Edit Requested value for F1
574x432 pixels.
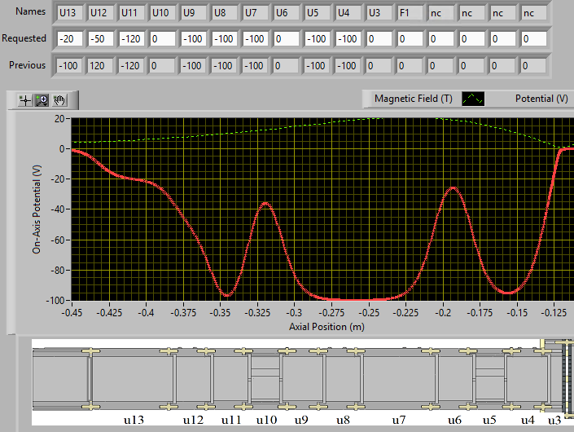[410, 39]
